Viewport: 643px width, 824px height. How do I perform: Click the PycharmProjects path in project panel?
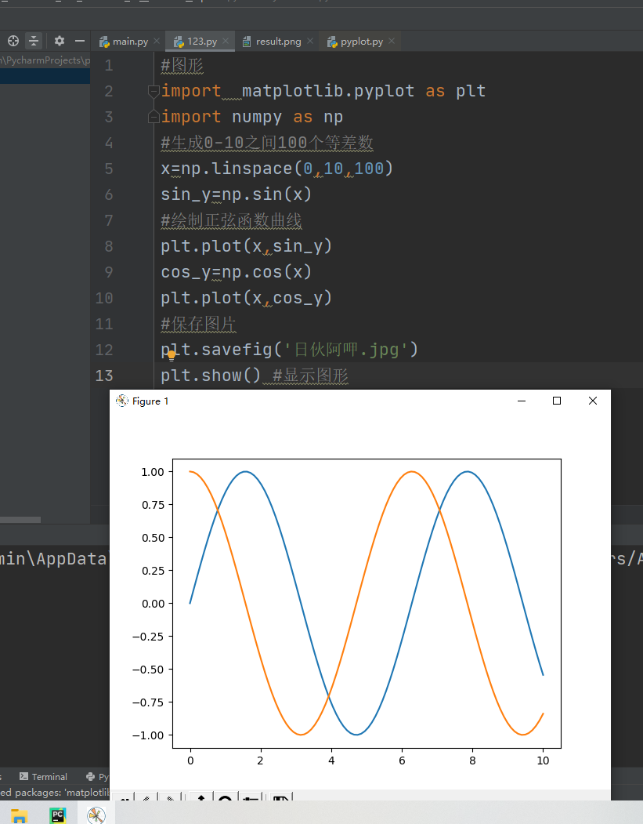tap(45, 60)
